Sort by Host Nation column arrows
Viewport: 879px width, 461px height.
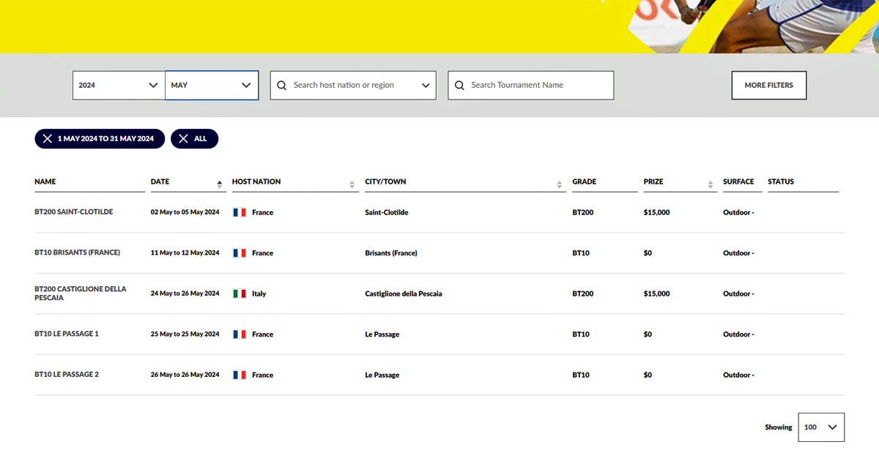pyautogui.click(x=352, y=184)
